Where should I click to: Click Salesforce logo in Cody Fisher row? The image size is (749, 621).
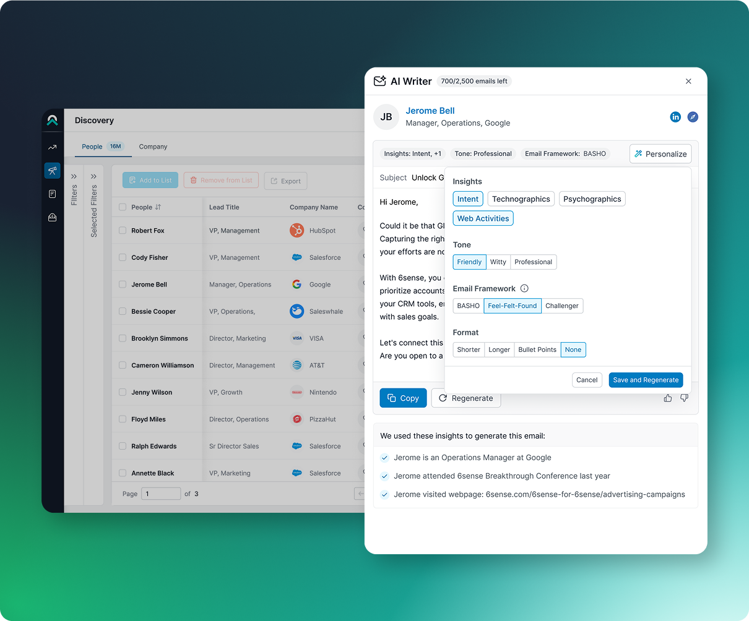pyautogui.click(x=297, y=257)
